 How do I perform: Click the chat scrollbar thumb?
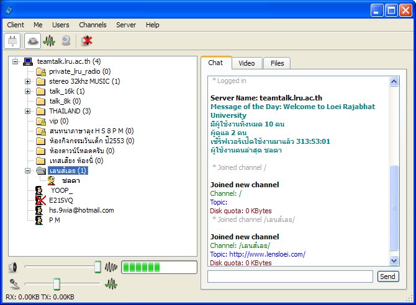point(394,208)
